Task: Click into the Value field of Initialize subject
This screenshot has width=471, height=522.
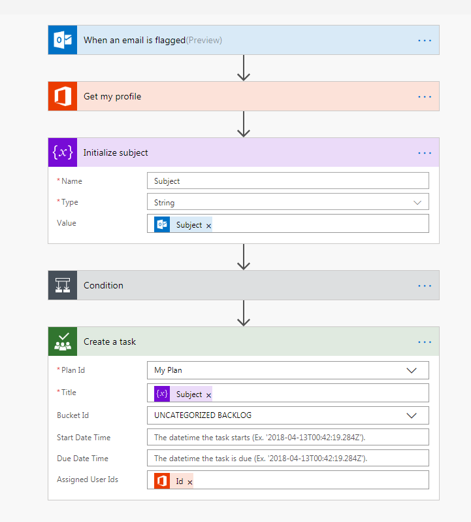Action: tap(288, 223)
